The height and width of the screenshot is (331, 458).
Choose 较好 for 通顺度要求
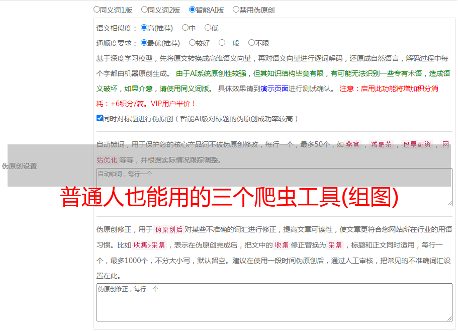pyautogui.click(x=192, y=43)
